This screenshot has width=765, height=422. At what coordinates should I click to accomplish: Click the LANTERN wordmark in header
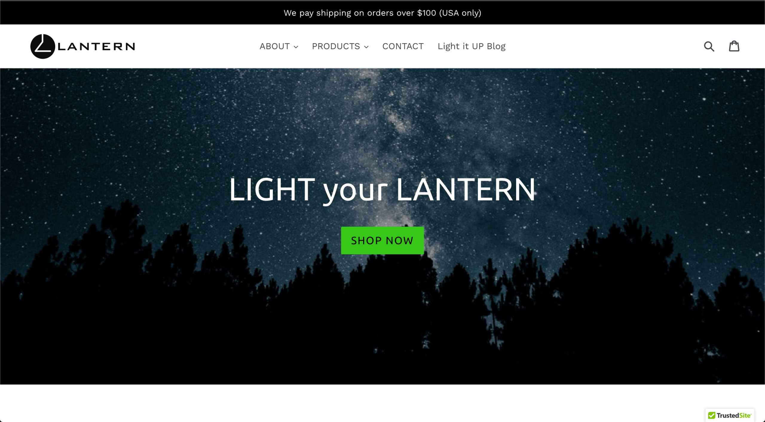pos(96,47)
